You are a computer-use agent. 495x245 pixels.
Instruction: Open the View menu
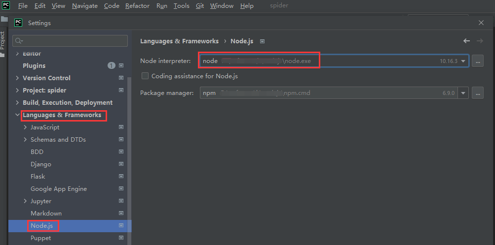click(58, 6)
